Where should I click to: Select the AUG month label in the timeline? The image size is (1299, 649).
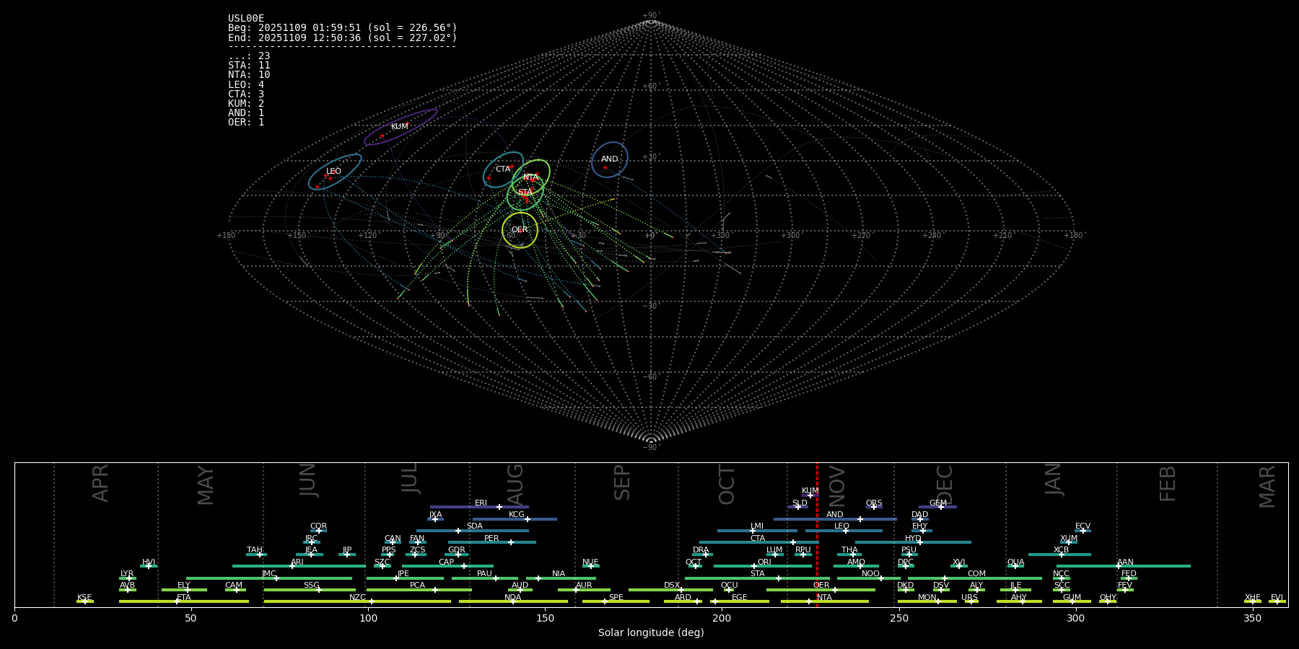pyautogui.click(x=515, y=484)
